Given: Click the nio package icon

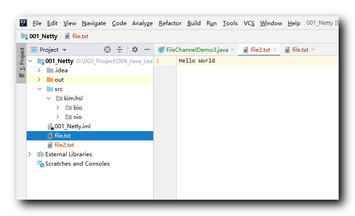Looking at the screenshot, I should [69, 117].
